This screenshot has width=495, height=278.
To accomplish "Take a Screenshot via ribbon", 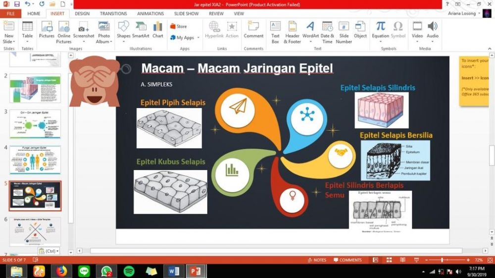I will pos(84,32).
